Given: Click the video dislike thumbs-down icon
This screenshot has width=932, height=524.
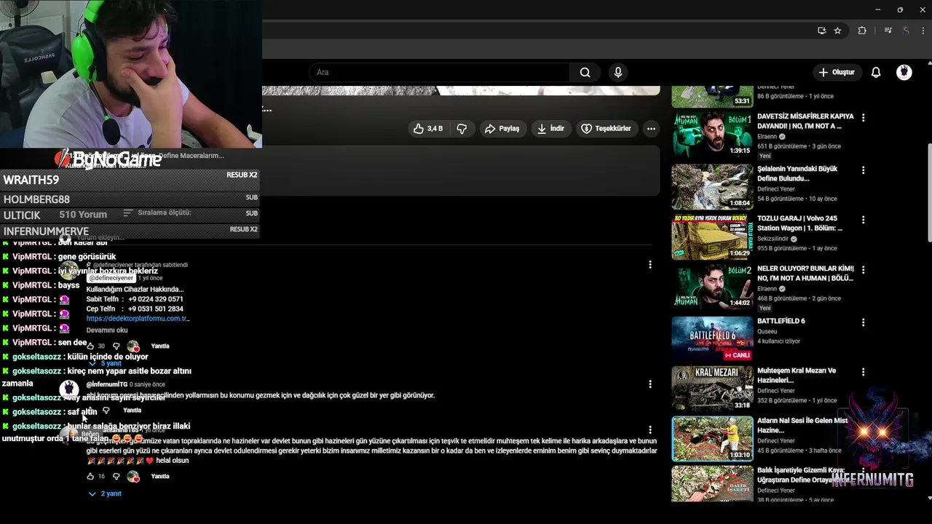Looking at the screenshot, I should 462,128.
